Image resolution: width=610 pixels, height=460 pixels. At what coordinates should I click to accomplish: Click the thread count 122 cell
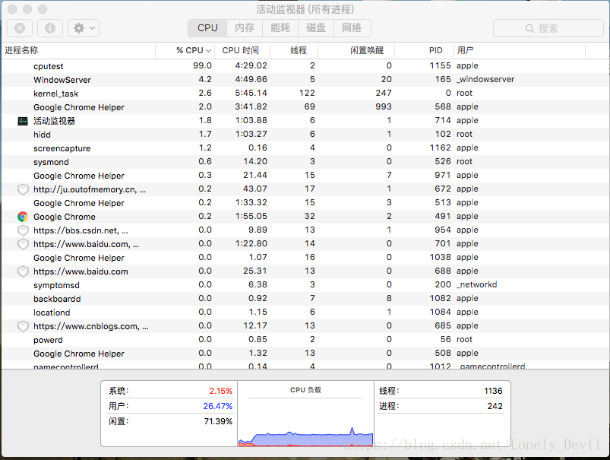tap(307, 93)
